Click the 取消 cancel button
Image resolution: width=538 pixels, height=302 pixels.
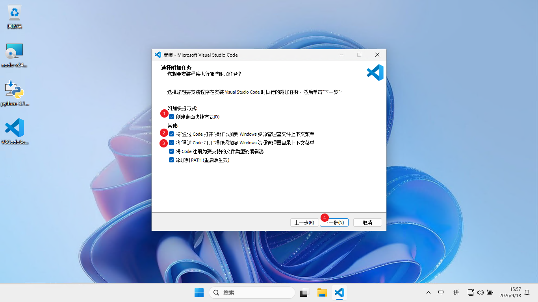pyautogui.click(x=367, y=223)
